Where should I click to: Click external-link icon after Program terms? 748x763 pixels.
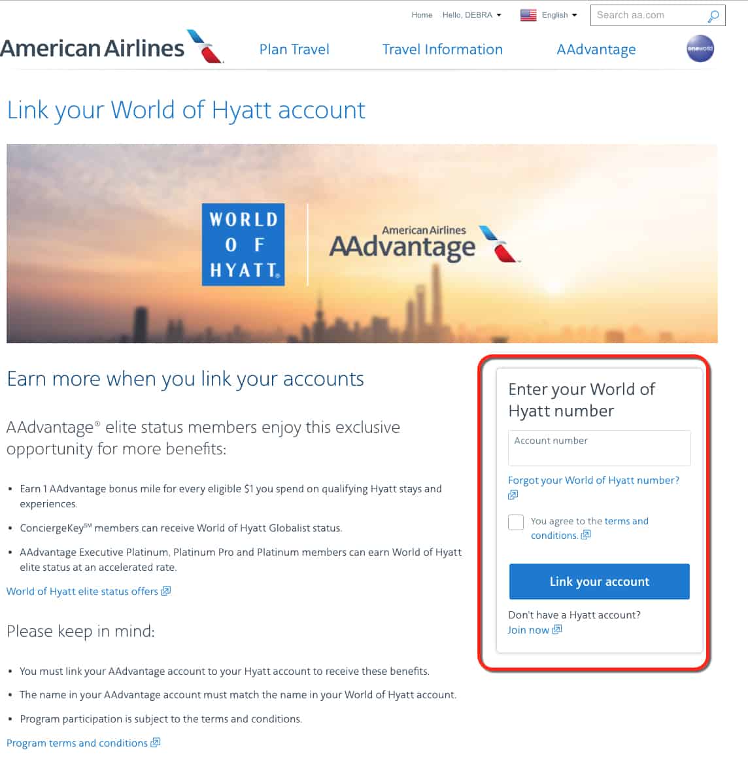tap(155, 743)
